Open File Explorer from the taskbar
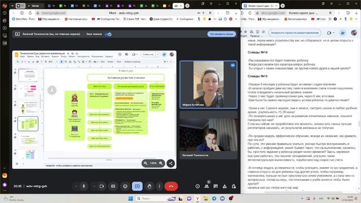The width and height of the screenshot is (361, 203). click(205, 198)
